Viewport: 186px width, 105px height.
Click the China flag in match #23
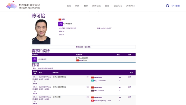pos(92,88)
